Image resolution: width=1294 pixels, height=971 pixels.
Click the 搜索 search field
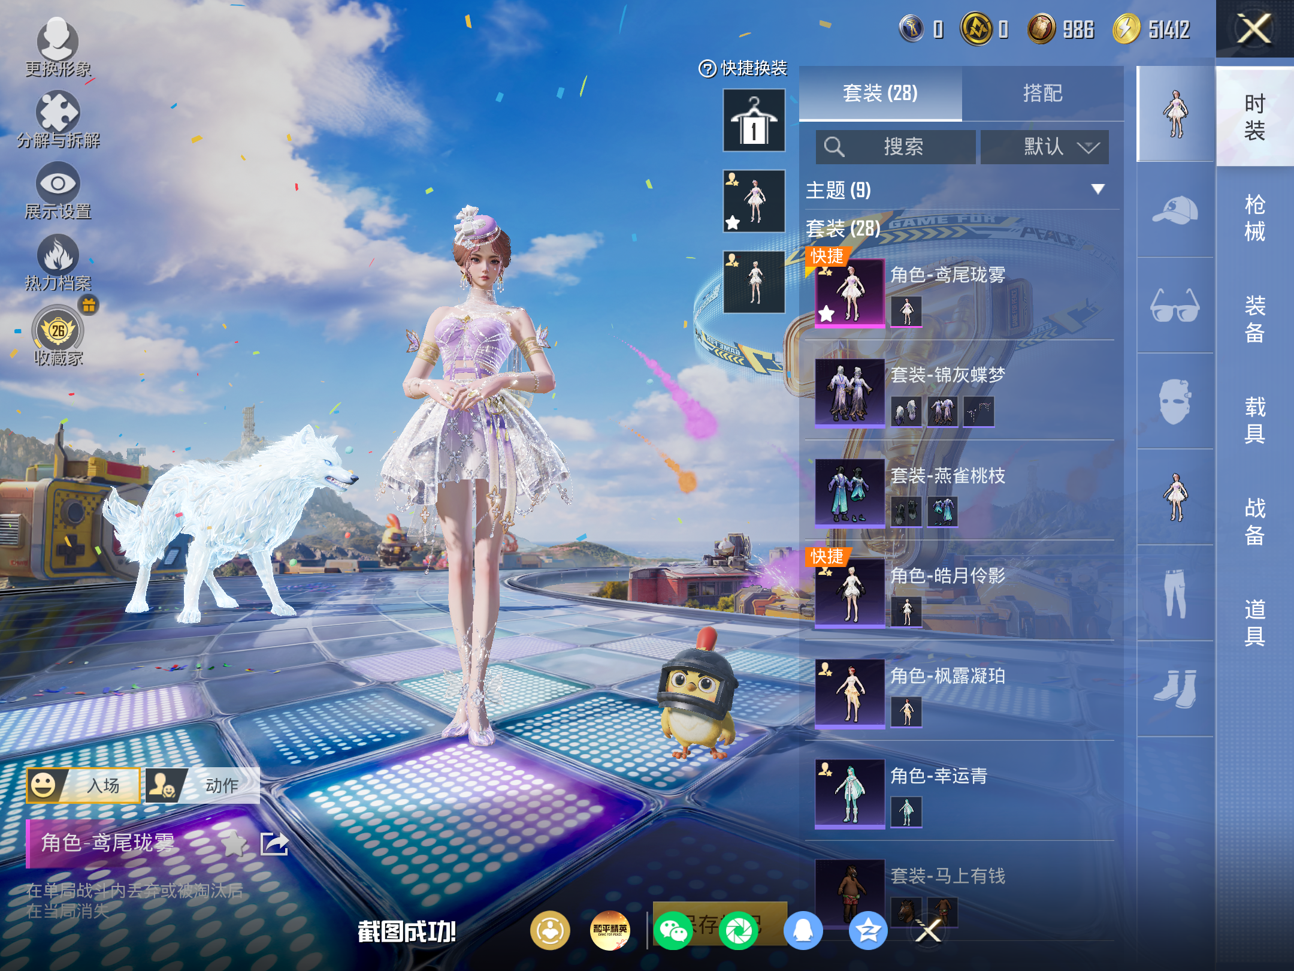pyautogui.click(x=896, y=147)
